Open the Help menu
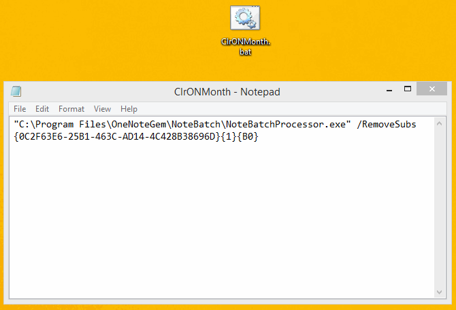This screenshot has width=456, height=310. pos(129,109)
